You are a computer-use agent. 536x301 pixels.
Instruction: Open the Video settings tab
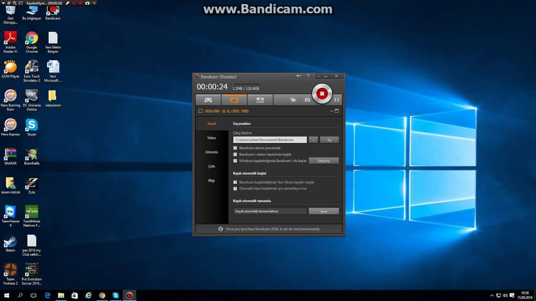pyautogui.click(x=211, y=138)
